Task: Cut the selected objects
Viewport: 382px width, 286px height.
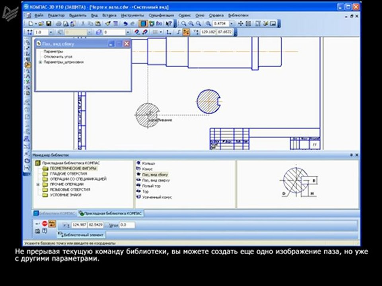Action: (x=83, y=23)
